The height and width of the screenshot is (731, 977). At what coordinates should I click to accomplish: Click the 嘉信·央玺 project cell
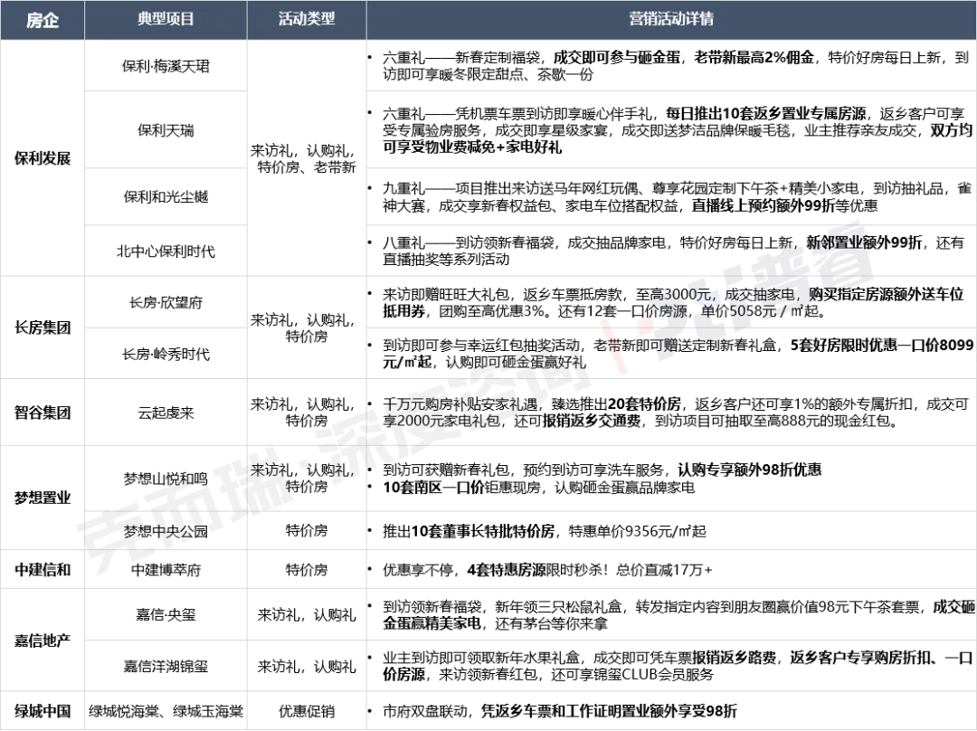[x=166, y=614]
